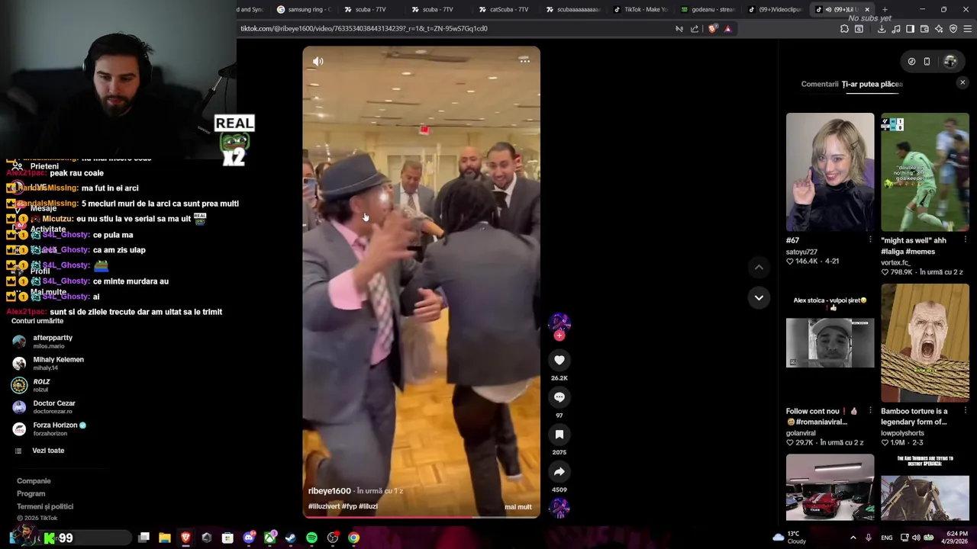This screenshot has height=549, width=977.
Task: Open the browser main menu hamburger icon
Action: coord(968,29)
